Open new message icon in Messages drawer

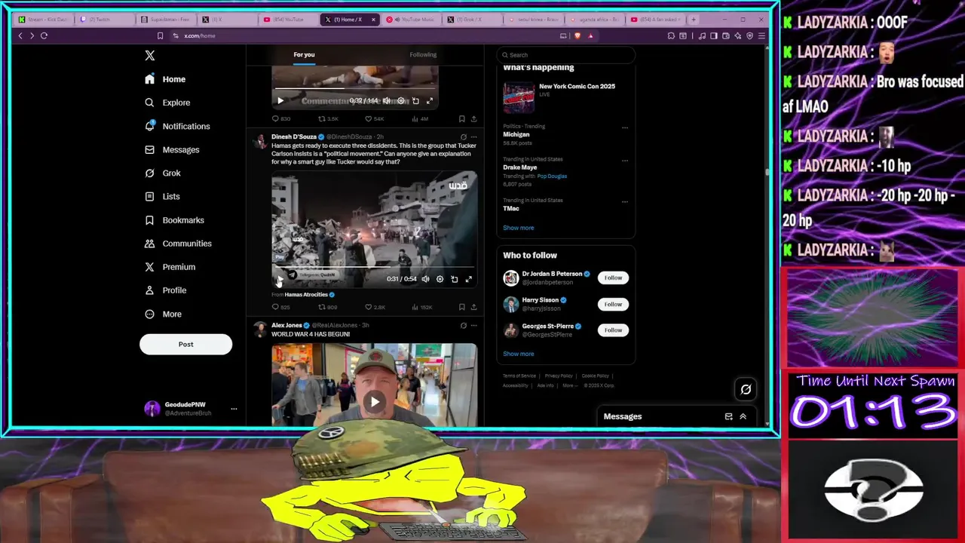(728, 416)
